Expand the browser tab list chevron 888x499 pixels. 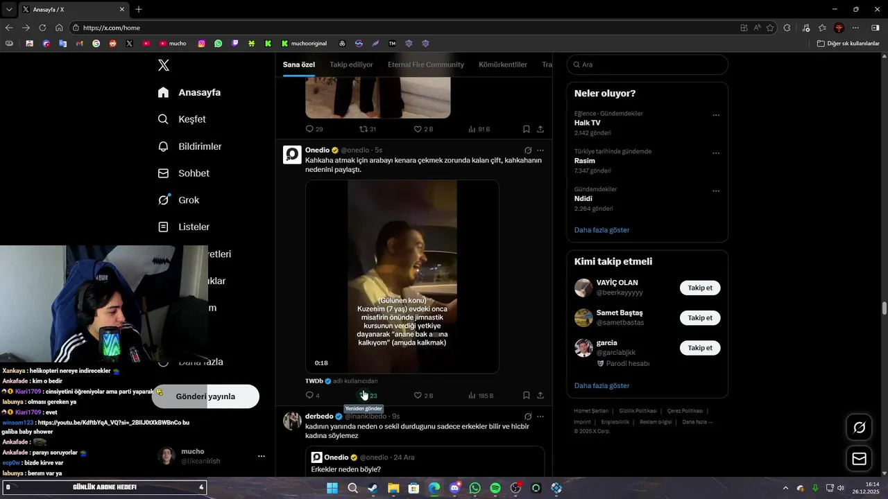[8, 10]
